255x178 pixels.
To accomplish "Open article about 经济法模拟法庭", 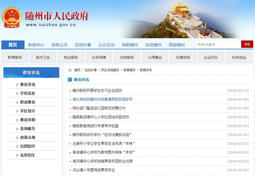I will point(102,134).
